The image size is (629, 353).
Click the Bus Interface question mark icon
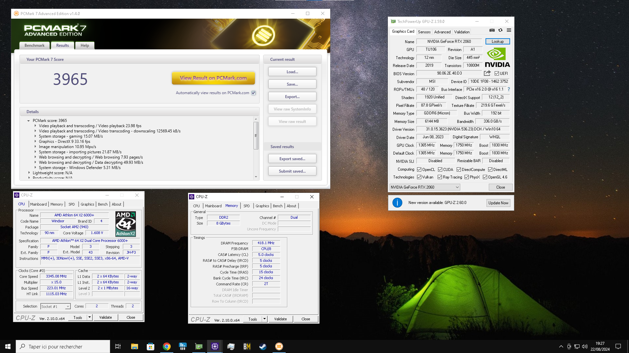(509, 89)
